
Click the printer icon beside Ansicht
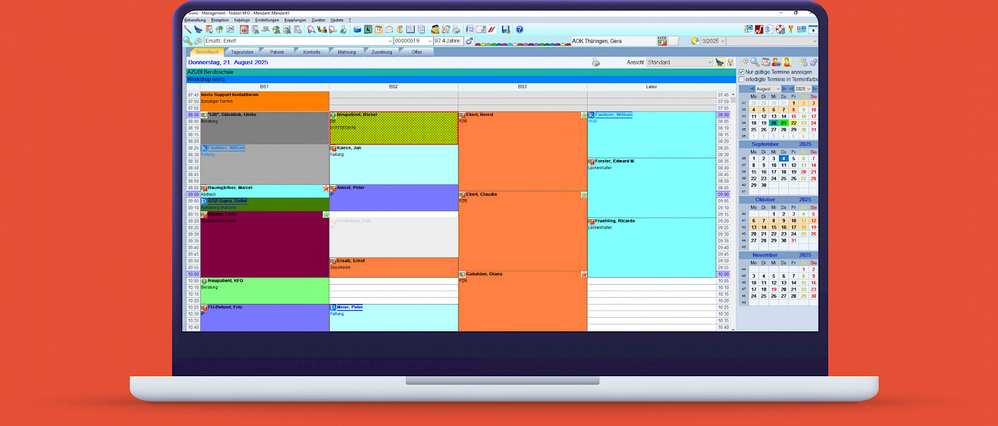(x=596, y=62)
